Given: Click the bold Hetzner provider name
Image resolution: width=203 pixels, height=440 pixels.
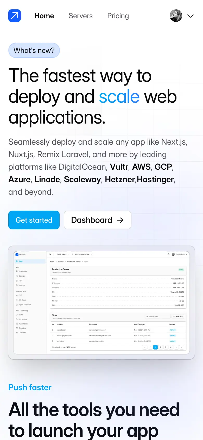Looking at the screenshot, I should 120,179.
